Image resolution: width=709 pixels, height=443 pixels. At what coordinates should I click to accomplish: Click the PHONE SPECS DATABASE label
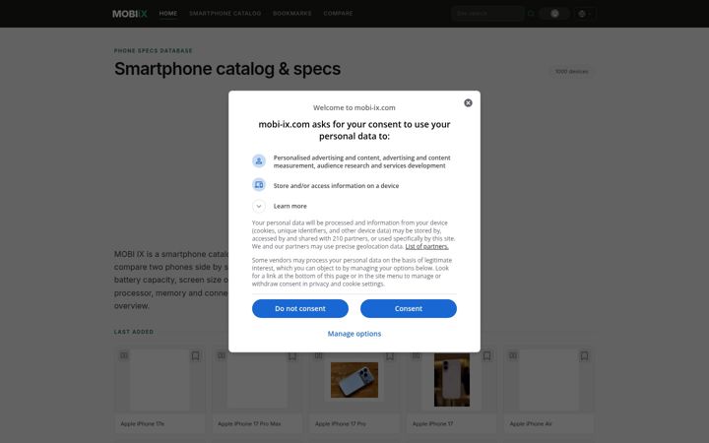click(154, 50)
